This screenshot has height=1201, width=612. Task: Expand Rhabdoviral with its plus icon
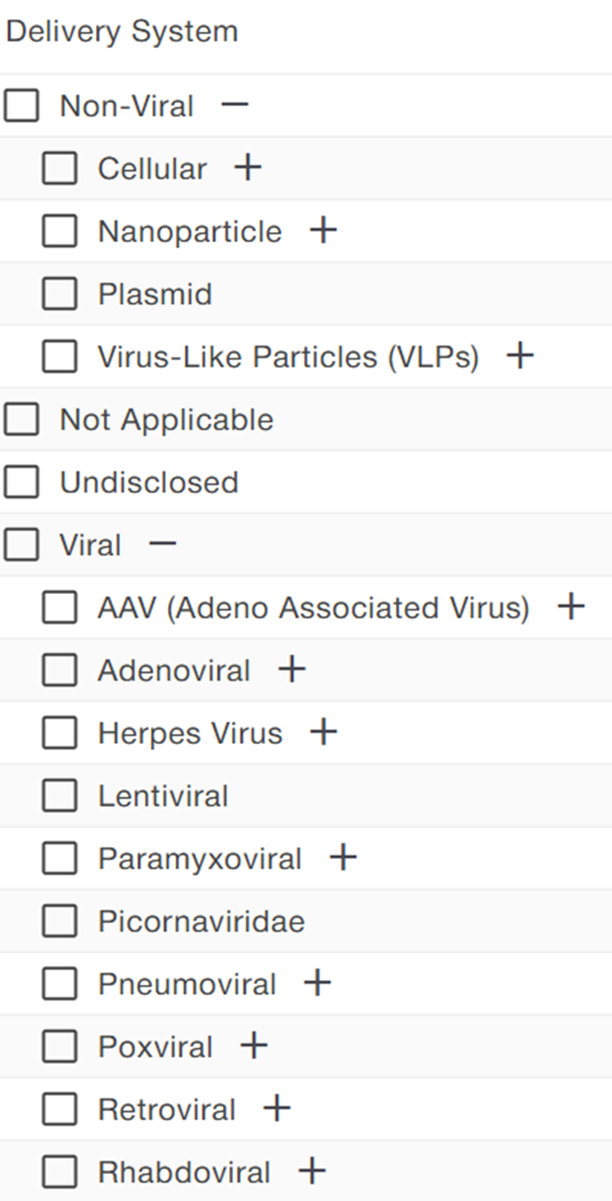pyautogui.click(x=311, y=1171)
